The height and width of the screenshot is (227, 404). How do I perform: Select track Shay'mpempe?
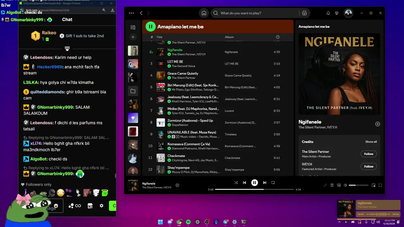pos(218,169)
